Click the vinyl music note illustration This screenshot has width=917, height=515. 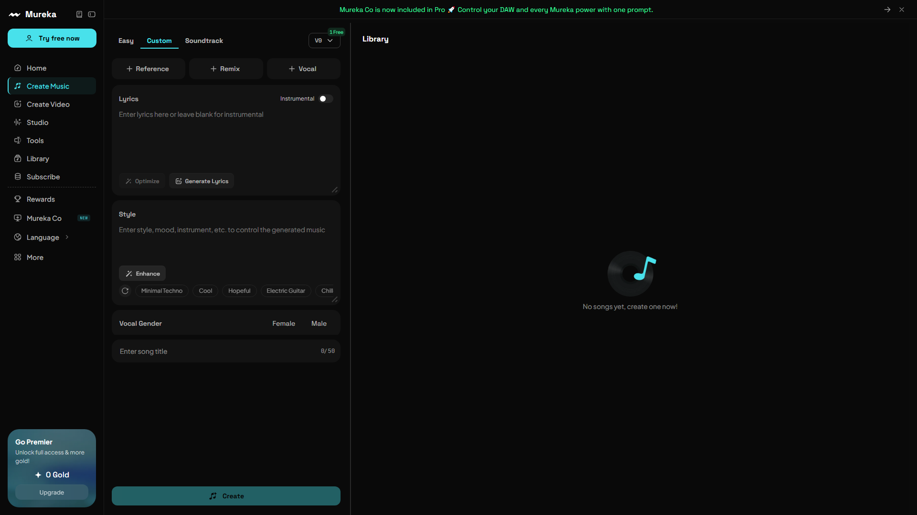tap(631, 273)
